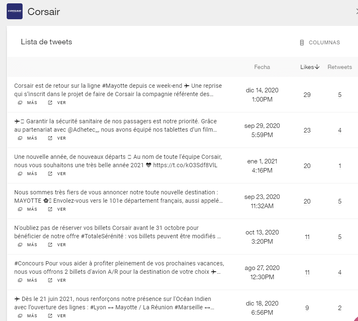Select tweet text 'Une nouvelle année, de nouveaux départs'
358x321 pixels.
[70, 157]
